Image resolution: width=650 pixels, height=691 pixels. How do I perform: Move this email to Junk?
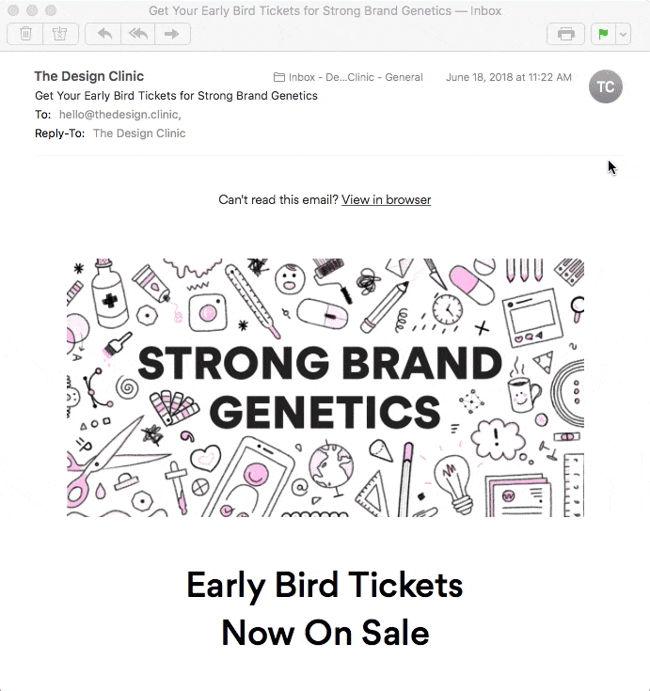point(59,34)
